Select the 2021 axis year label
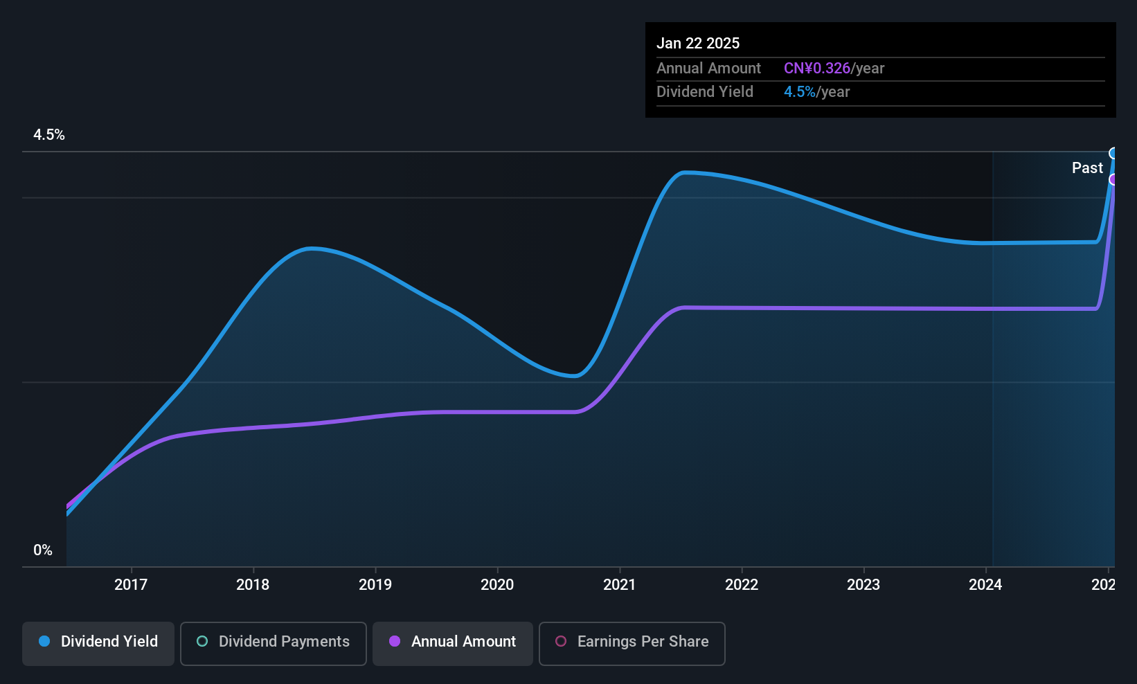Image resolution: width=1137 pixels, height=684 pixels. pyautogui.click(x=620, y=585)
